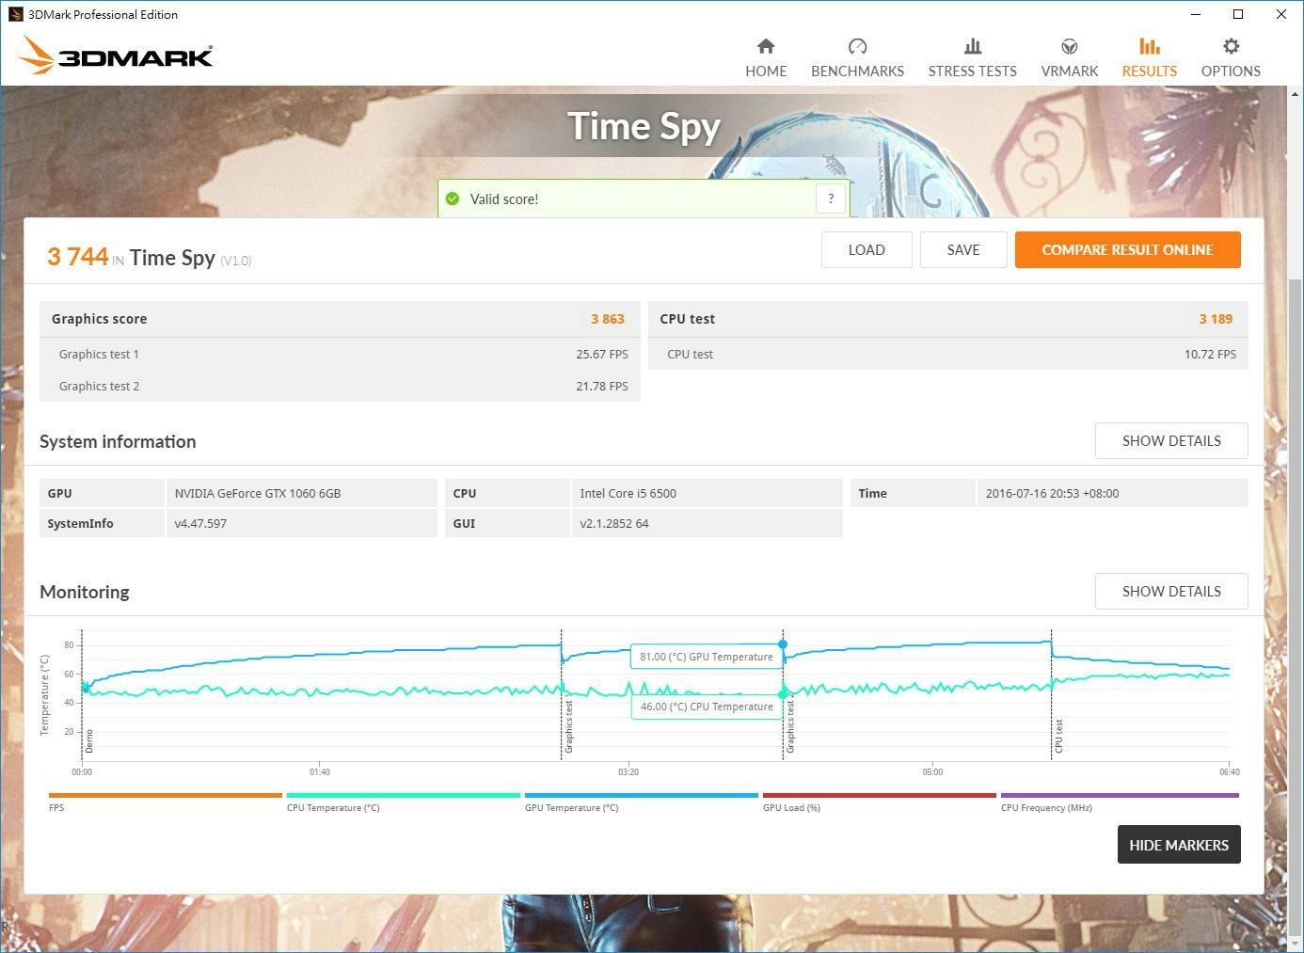Click the Valid score! message
Viewport: 1304px width, 953px height.
pos(504,199)
